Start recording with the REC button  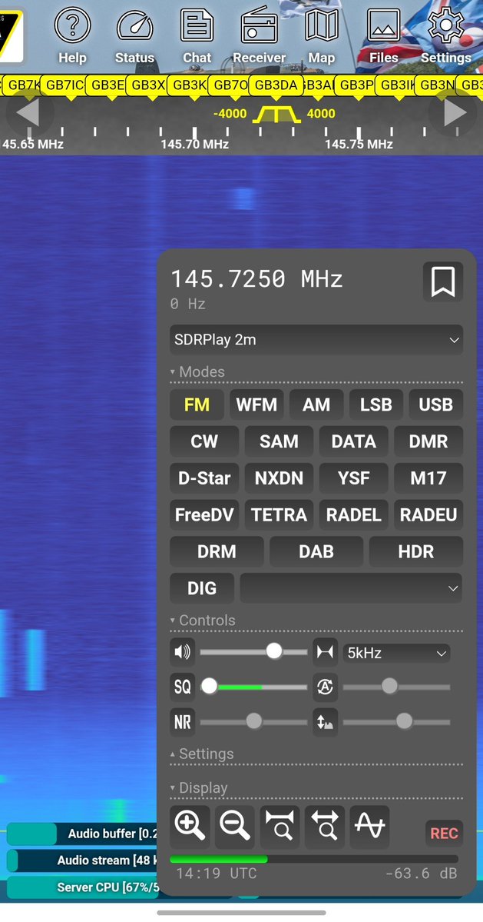(445, 834)
